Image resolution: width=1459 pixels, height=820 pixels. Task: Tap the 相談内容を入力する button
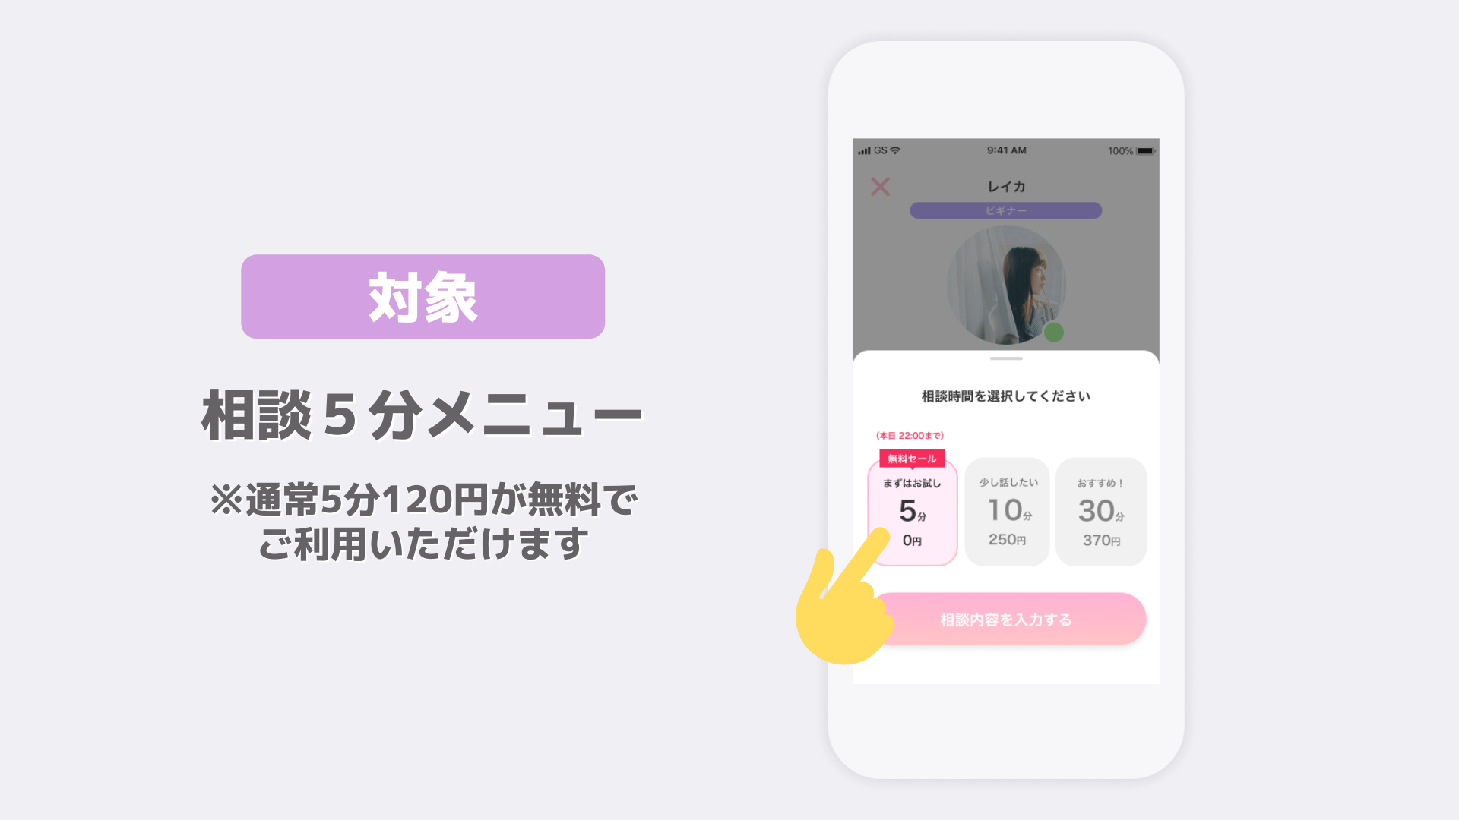click(1006, 620)
